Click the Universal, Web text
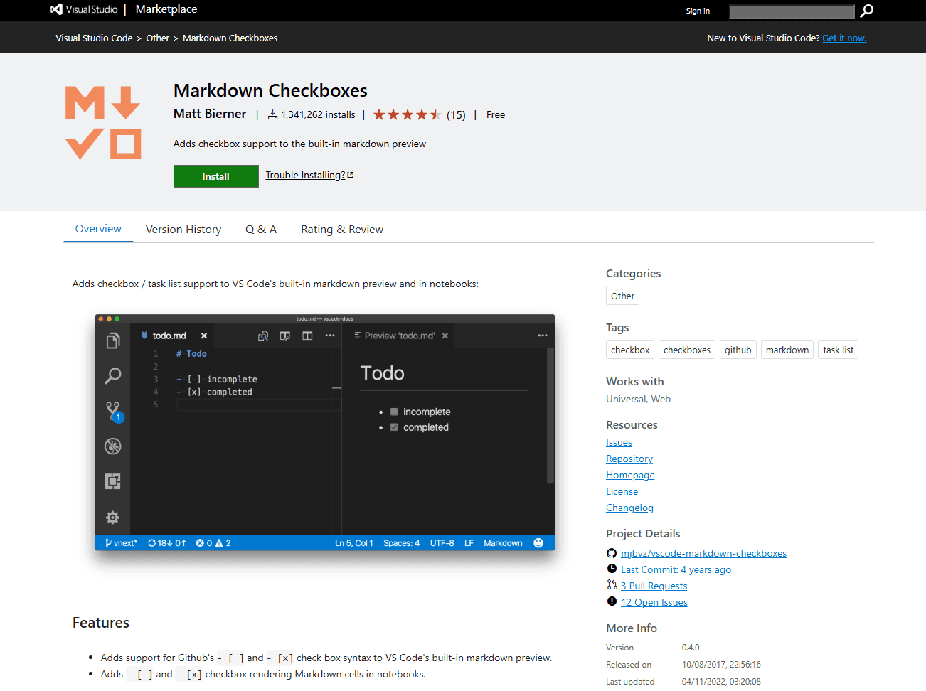 tap(638, 400)
